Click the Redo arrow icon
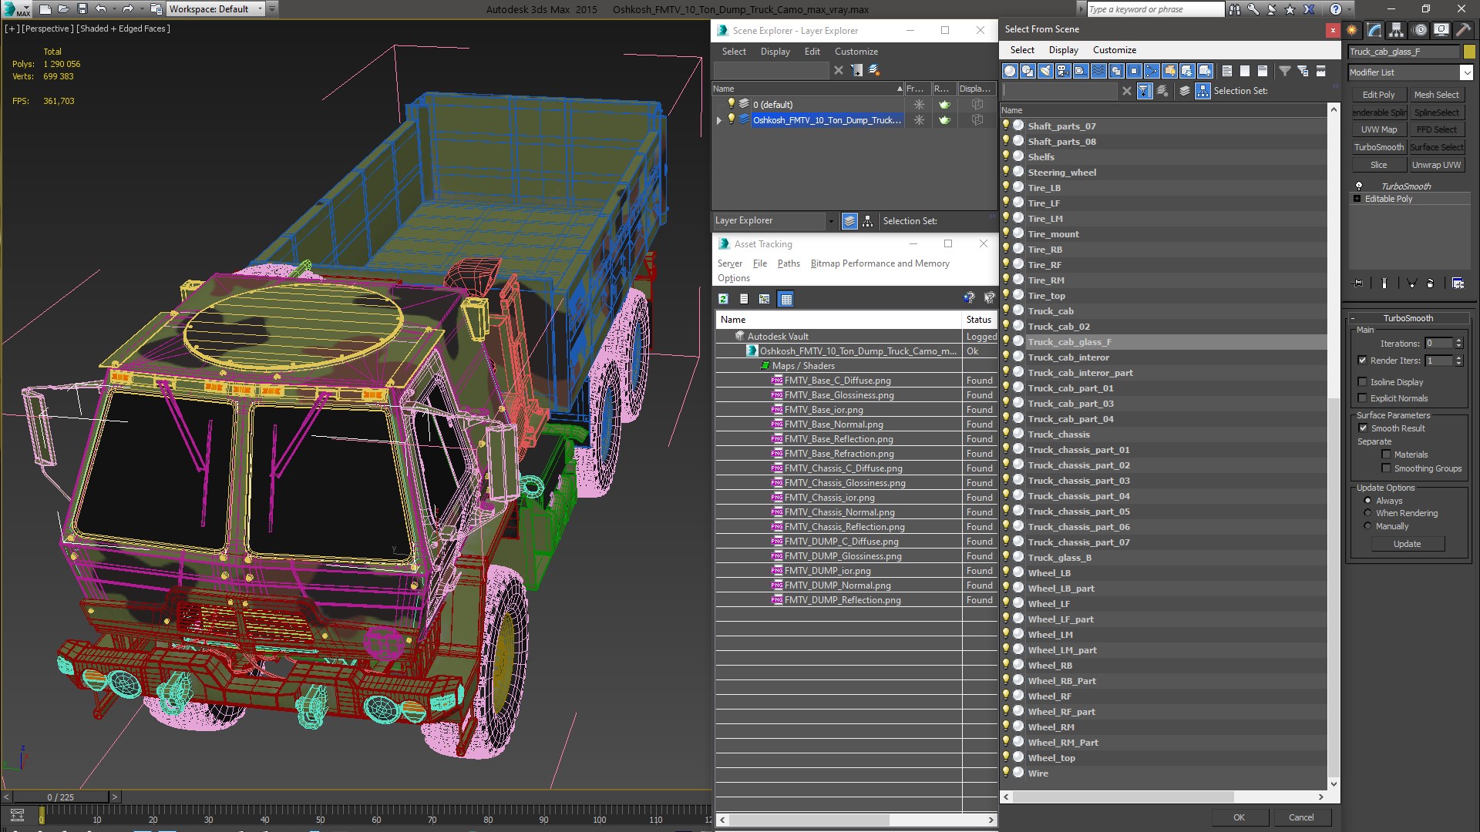The width and height of the screenshot is (1480, 832). tap(128, 9)
